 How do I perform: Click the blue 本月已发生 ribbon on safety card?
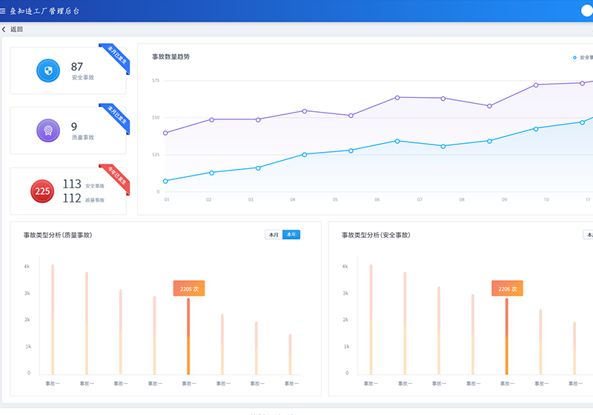(x=115, y=59)
